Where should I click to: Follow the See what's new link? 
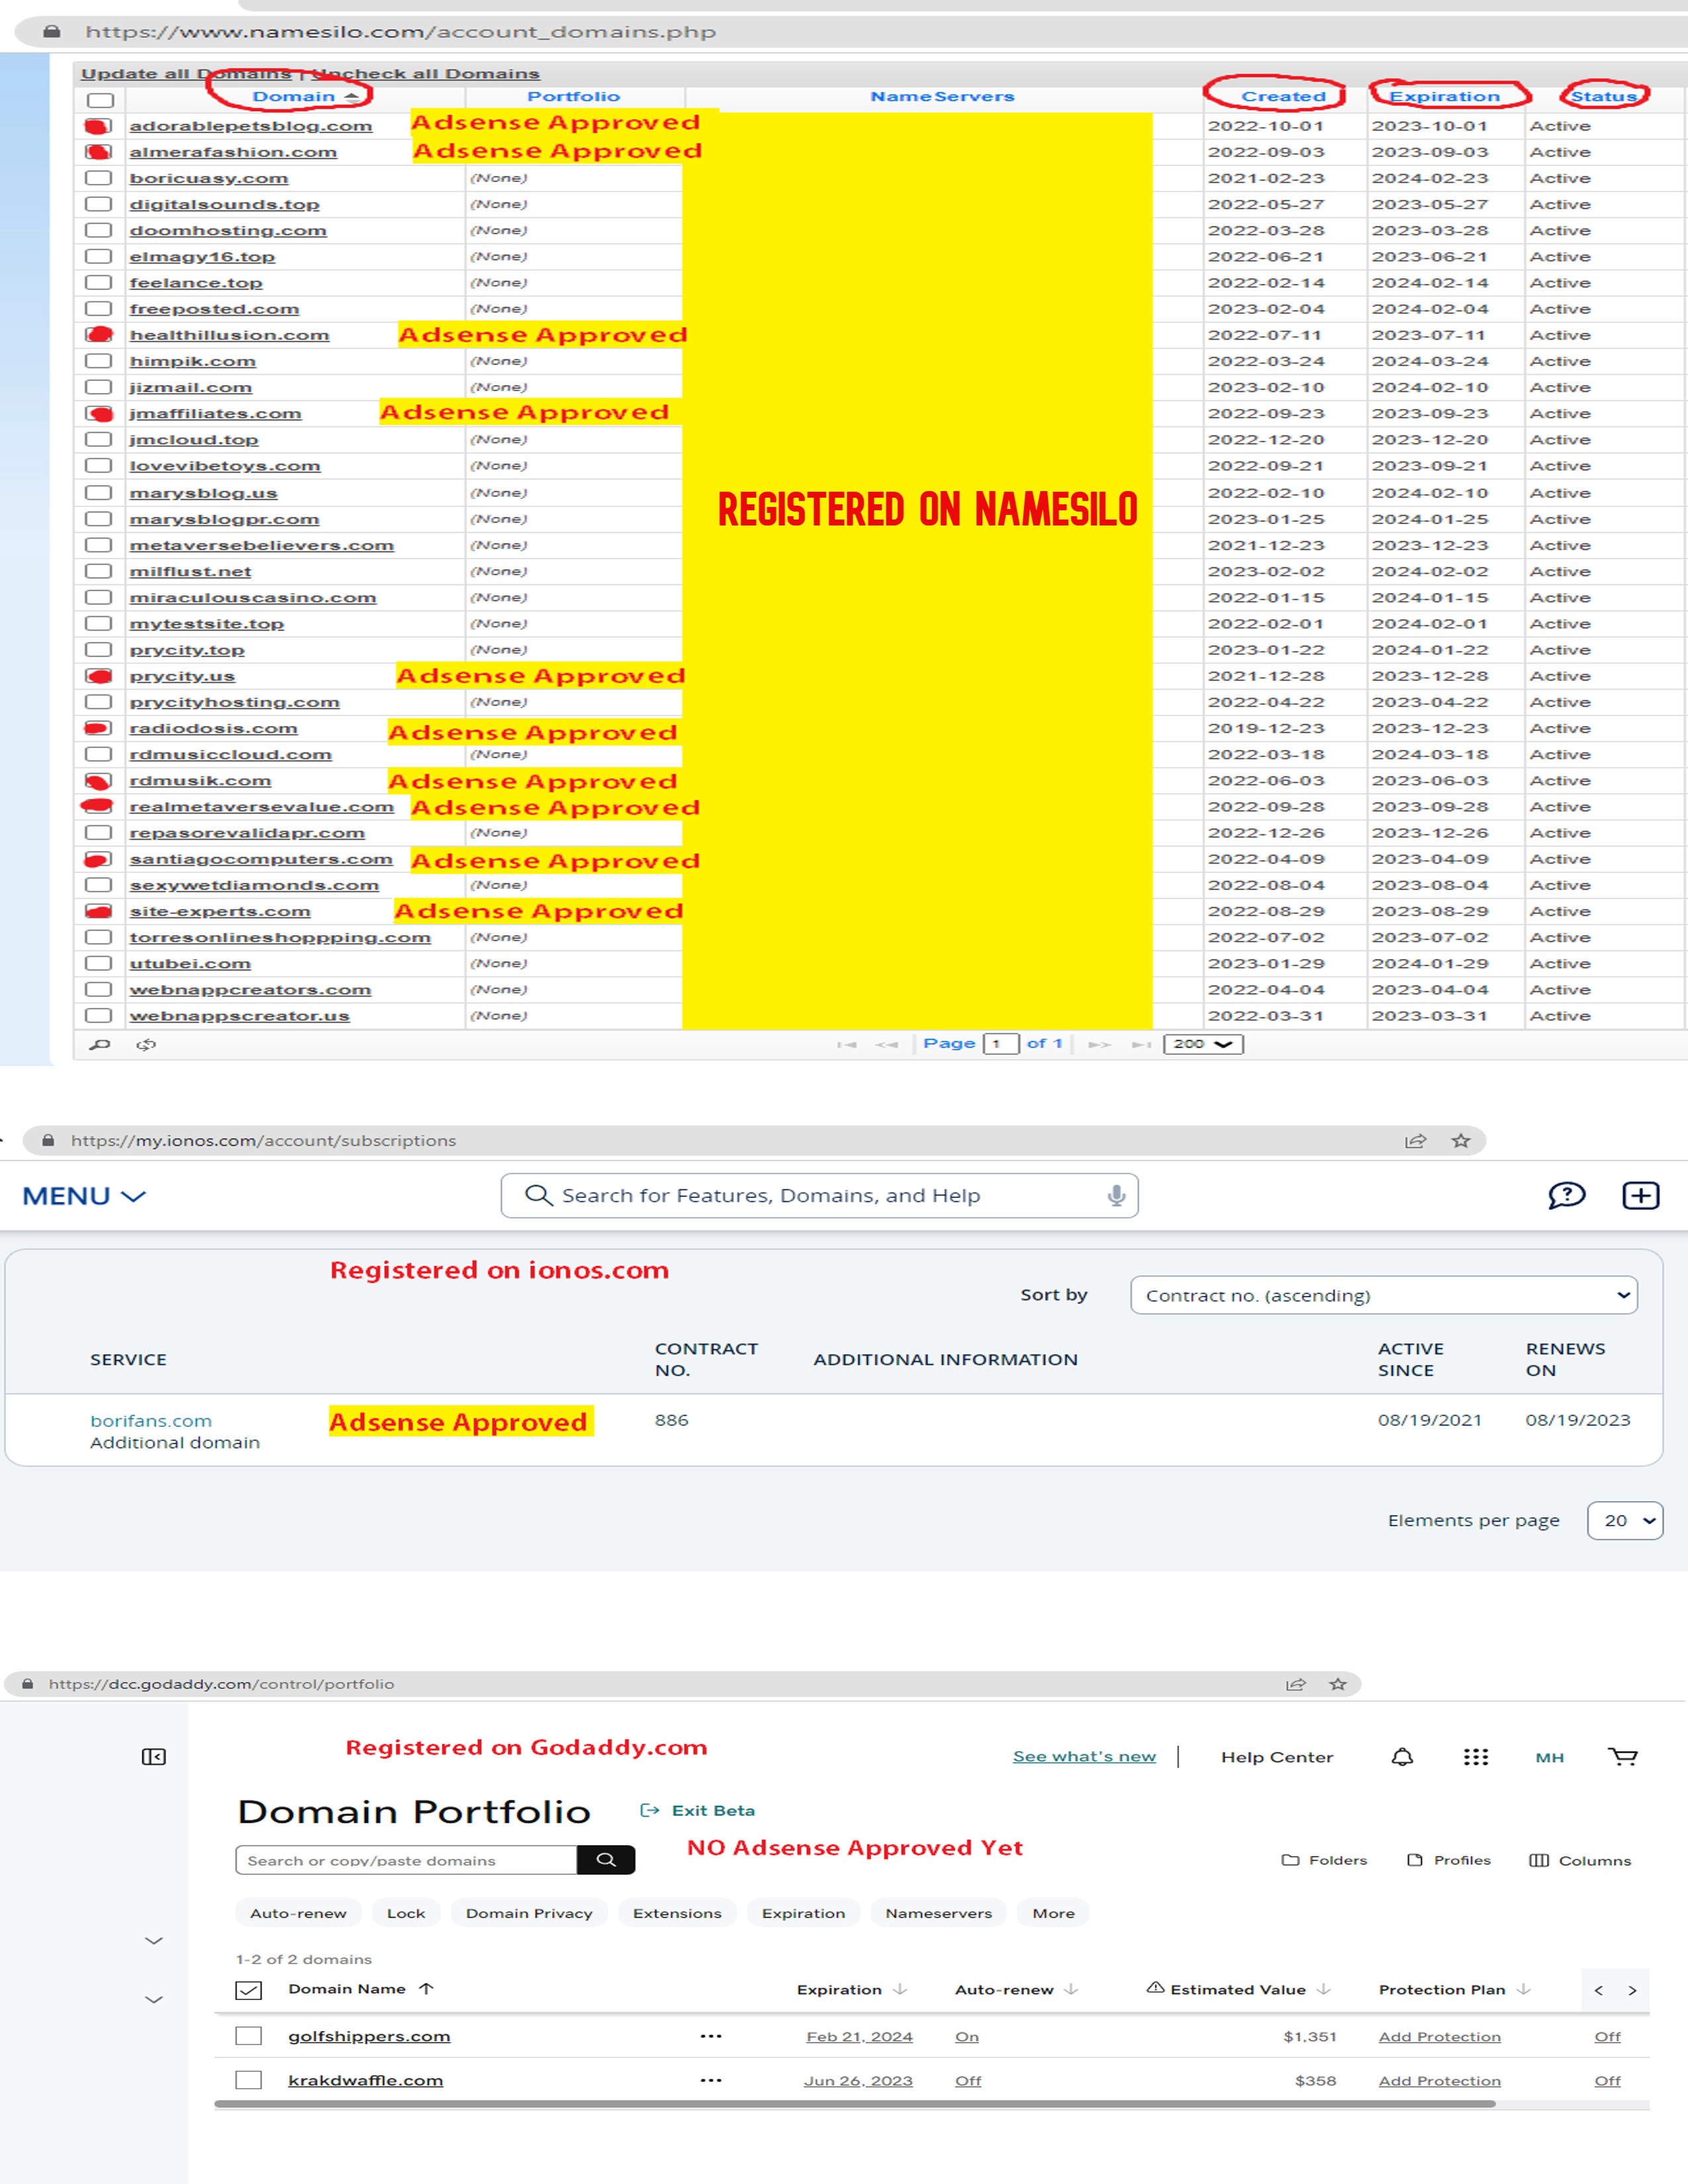[x=1084, y=1757]
